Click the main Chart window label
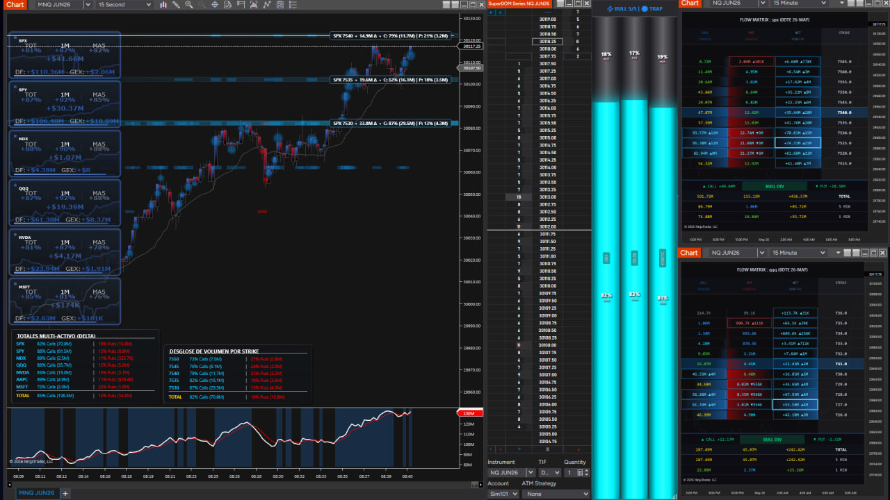Image resolution: width=890 pixels, height=500 pixels. coord(15,5)
